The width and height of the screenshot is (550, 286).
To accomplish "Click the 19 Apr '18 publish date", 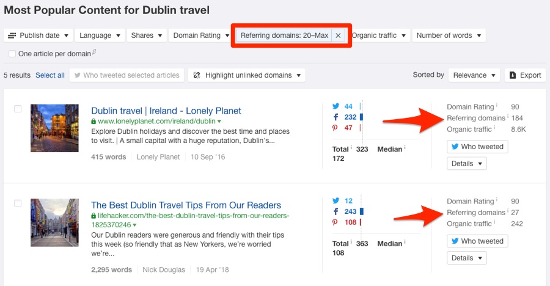I will click(212, 269).
